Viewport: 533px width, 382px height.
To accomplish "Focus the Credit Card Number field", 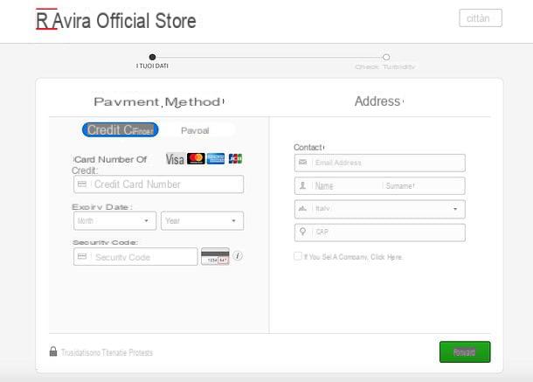I will pyautogui.click(x=158, y=184).
